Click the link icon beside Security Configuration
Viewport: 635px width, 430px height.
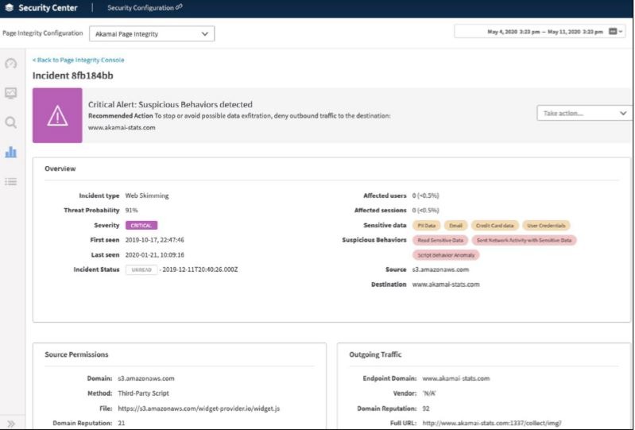pos(179,7)
